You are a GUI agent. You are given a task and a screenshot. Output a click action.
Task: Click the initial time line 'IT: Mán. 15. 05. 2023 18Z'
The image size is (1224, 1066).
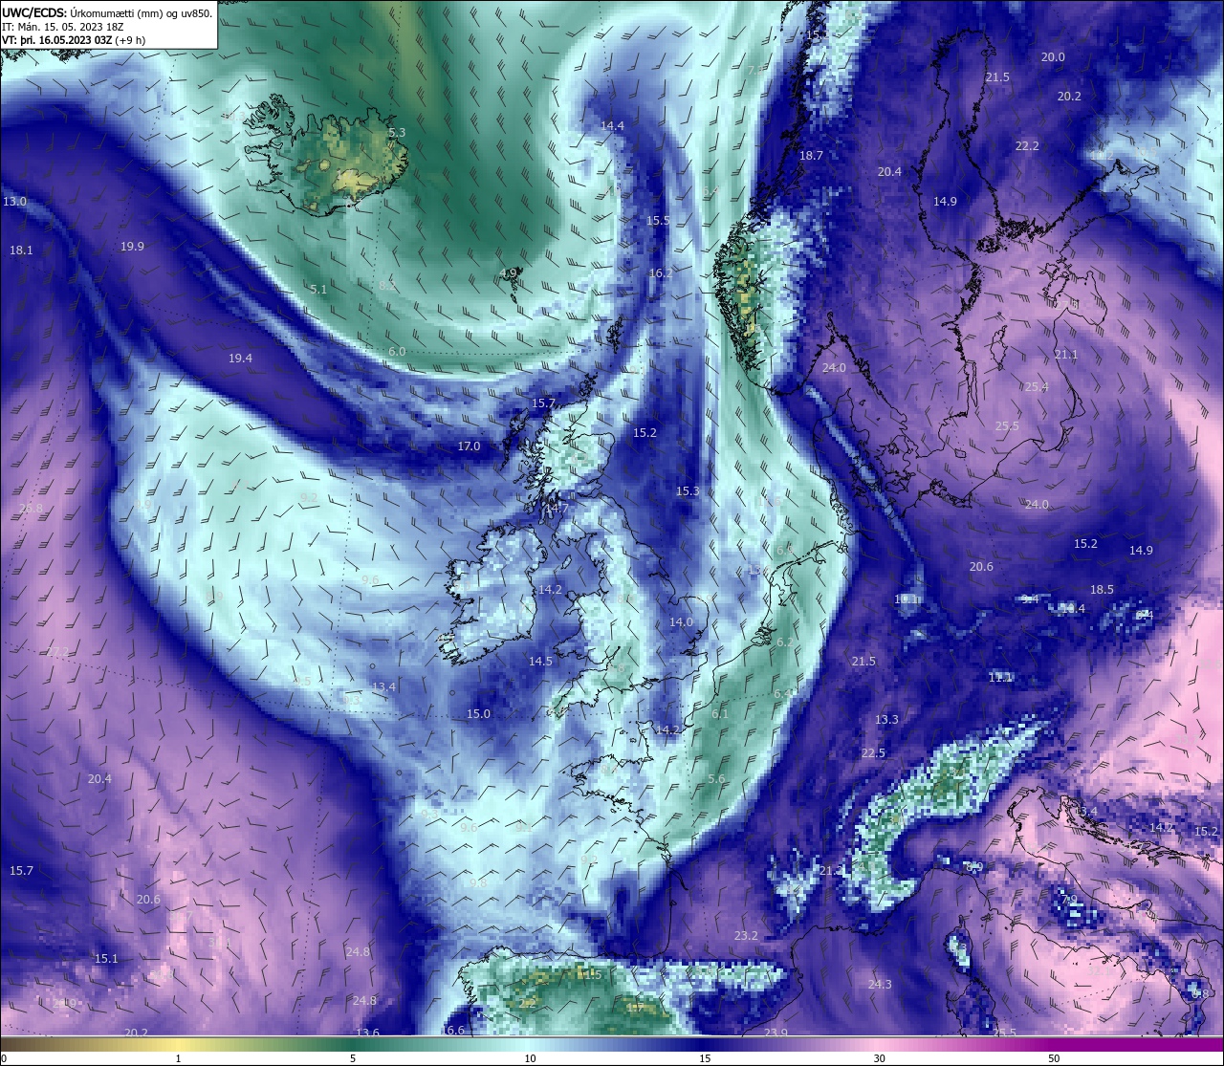pos(65,27)
